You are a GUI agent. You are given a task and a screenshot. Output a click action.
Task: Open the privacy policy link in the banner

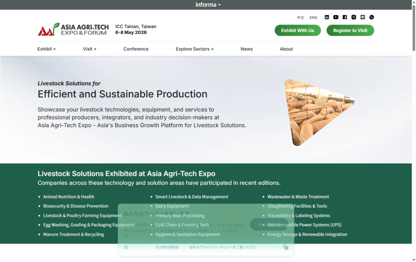(223, 247)
